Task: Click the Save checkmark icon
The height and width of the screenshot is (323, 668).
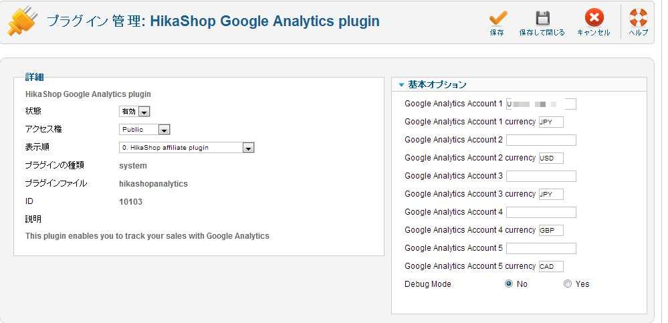Action: pos(497,19)
